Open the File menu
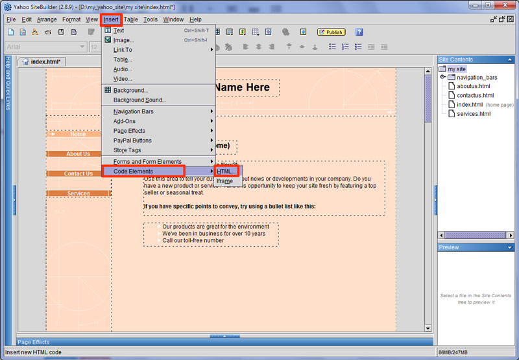This screenshot has height=360, width=519. (x=11, y=19)
